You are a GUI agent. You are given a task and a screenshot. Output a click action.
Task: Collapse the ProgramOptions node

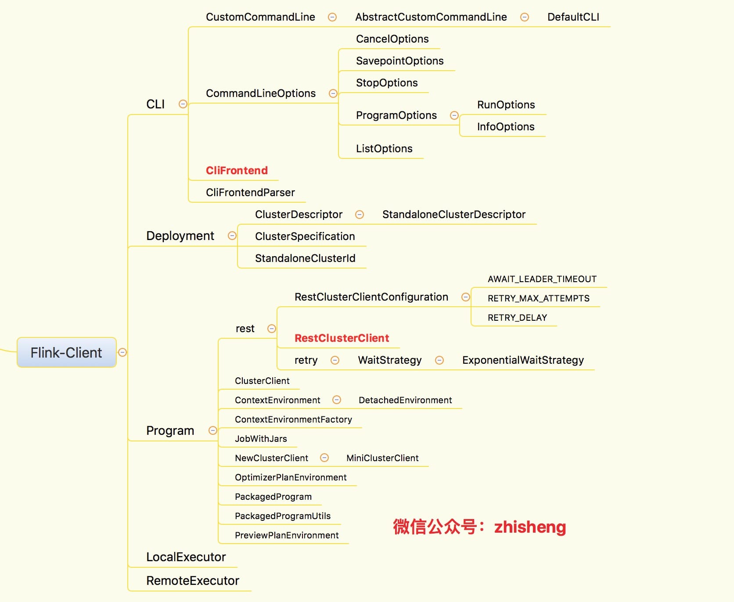pos(454,115)
